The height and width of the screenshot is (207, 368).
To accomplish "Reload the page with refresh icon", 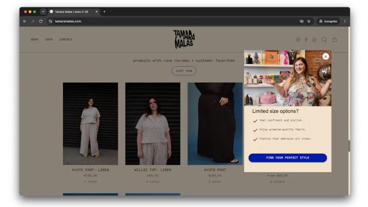I will [x=40, y=21].
